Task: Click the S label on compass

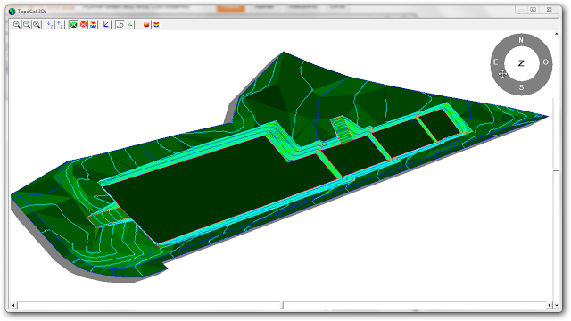Action: click(521, 87)
